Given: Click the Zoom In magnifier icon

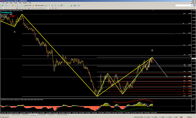Looking at the screenshot, I should point(56,5).
